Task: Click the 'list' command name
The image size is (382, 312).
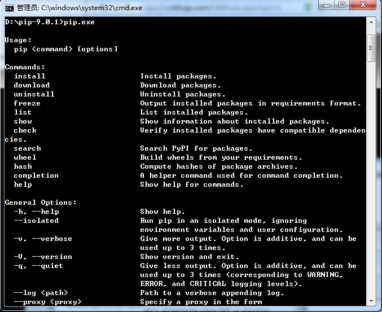Action: tap(23, 112)
